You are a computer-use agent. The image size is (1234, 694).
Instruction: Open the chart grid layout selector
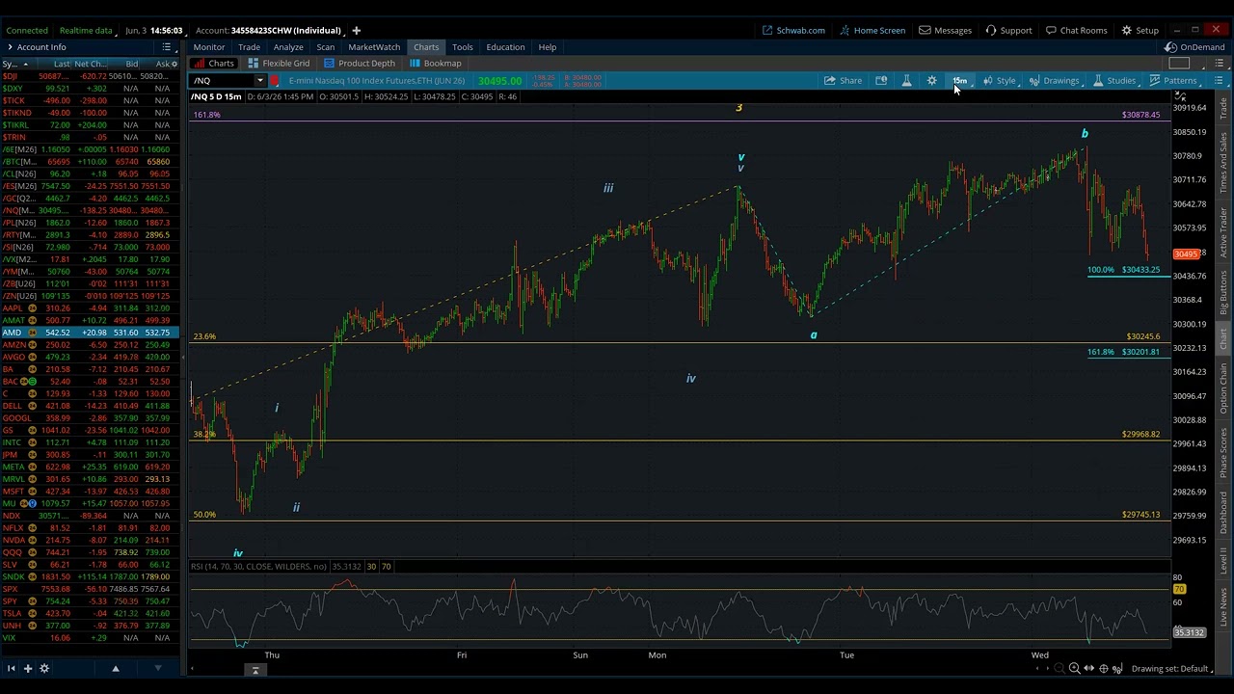pyautogui.click(x=1178, y=64)
